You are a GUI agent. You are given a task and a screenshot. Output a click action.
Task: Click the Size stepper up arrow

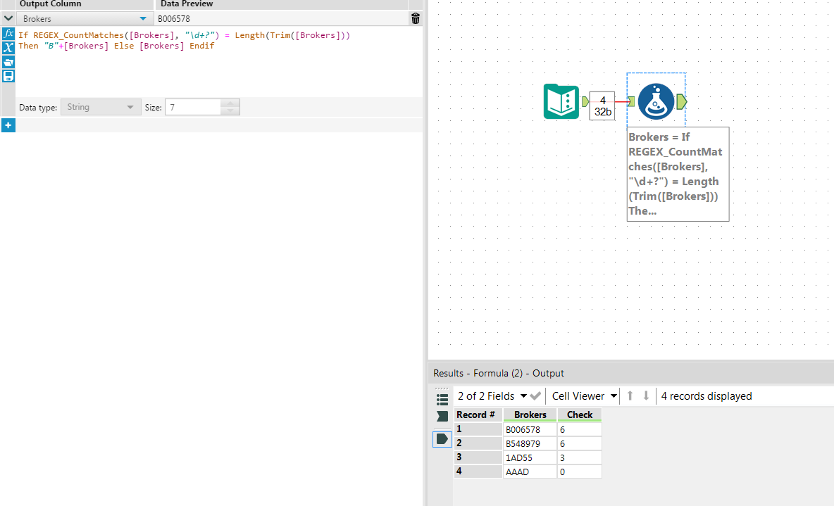(230, 103)
